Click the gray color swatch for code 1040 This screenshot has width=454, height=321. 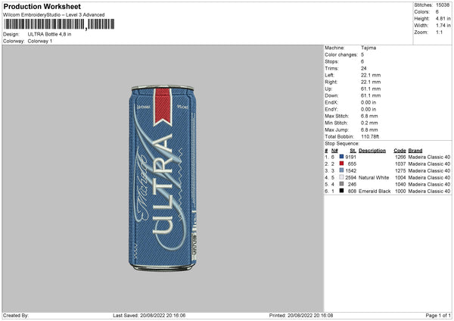tap(341, 184)
